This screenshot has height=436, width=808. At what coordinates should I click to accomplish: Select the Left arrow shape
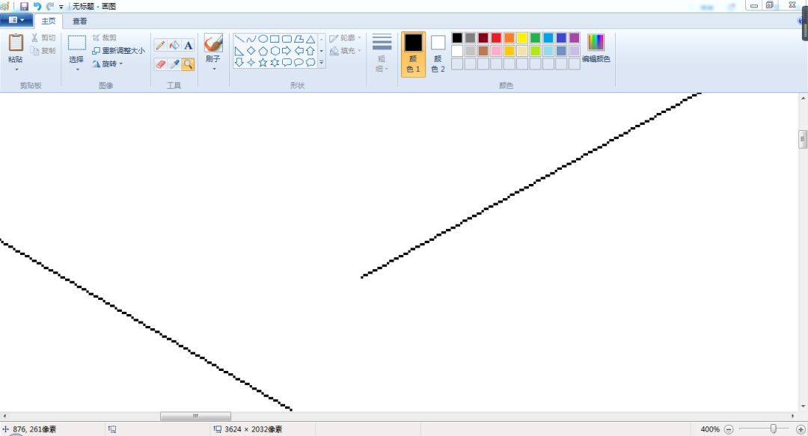pos(299,51)
